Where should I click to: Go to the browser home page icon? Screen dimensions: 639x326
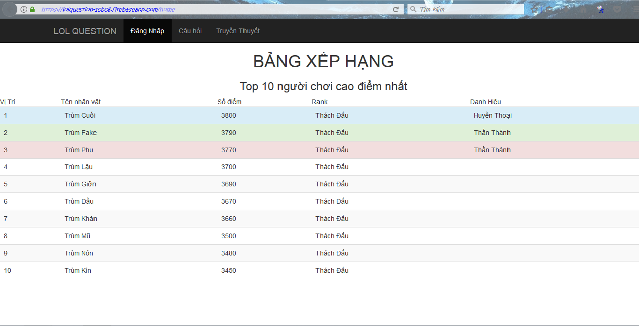(x=583, y=9)
